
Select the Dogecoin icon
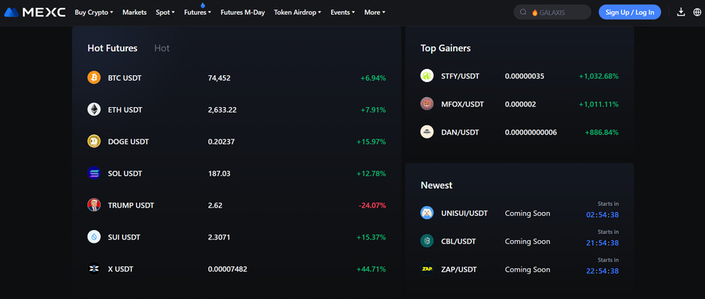point(94,142)
